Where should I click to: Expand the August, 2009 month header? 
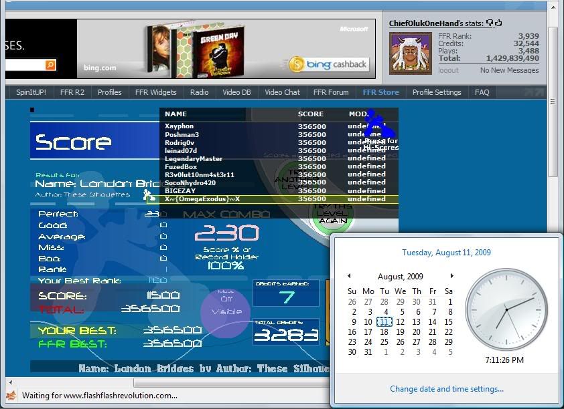click(x=401, y=277)
